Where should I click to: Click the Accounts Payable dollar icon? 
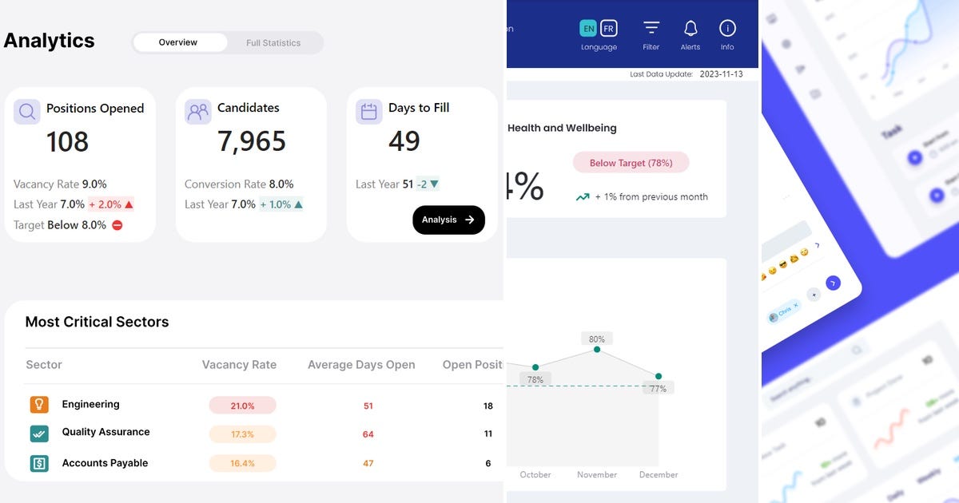(x=38, y=462)
